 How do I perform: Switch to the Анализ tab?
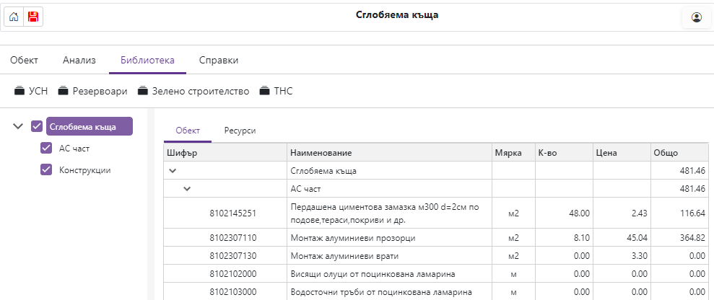[x=79, y=61]
